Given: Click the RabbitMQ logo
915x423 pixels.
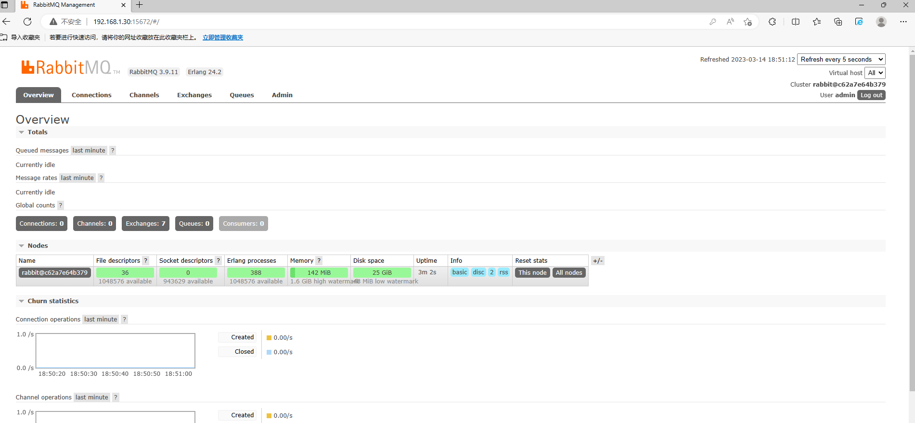Looking at the screenshot, I should point(70,67).
